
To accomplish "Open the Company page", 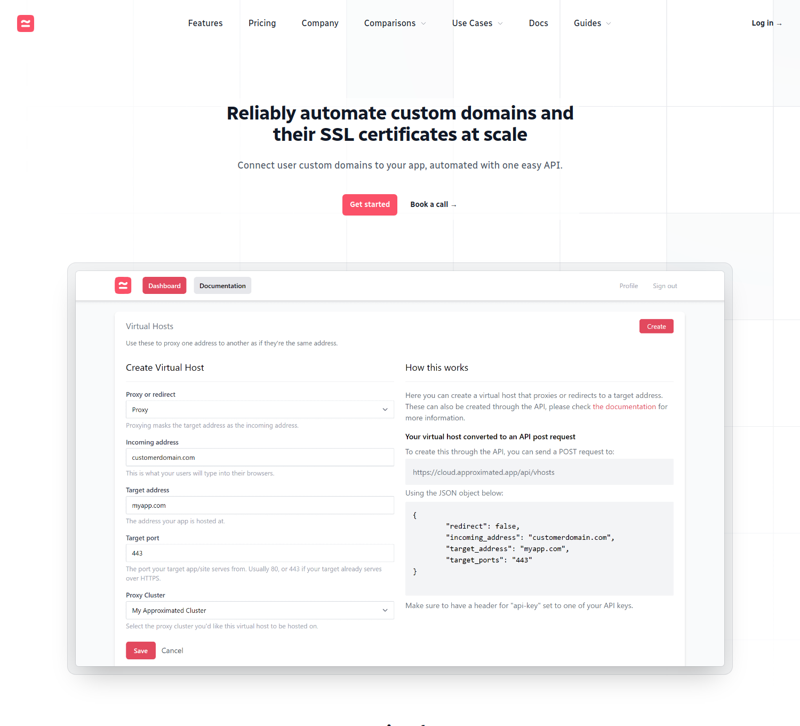I will pyautogui.click(x=320, y=23).
